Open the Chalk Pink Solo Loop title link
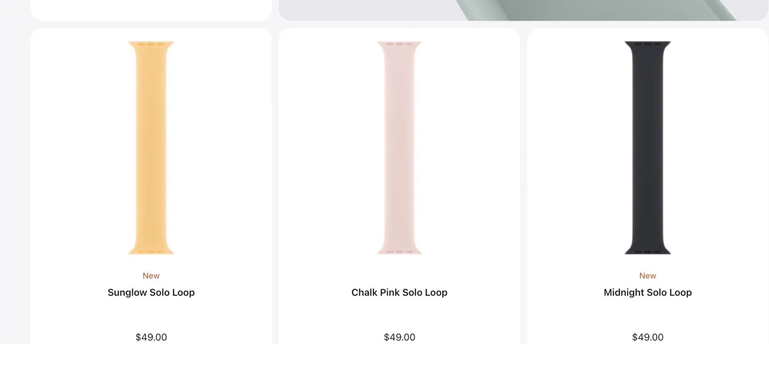Screen dimensions: 769x384 coord(399,293)
